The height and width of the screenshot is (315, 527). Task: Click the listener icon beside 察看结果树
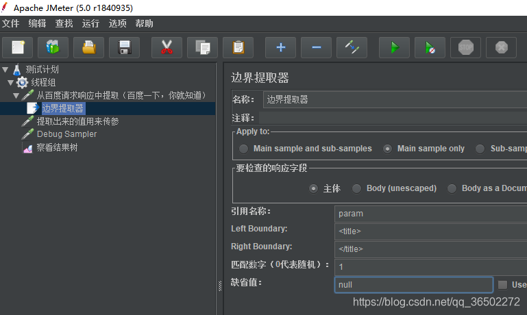coord(27,147)
